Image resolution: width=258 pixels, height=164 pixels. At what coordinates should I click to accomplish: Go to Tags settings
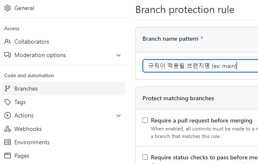(20, 102)
